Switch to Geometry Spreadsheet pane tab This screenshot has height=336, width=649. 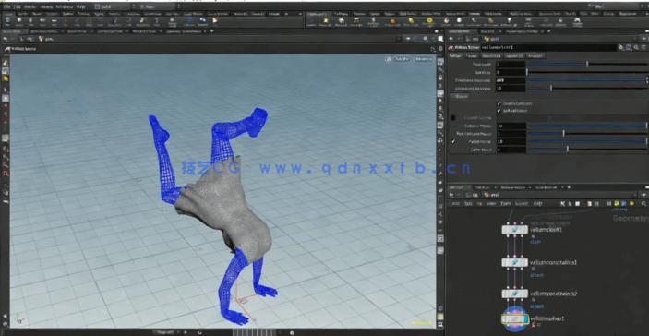tap(184, 31)
